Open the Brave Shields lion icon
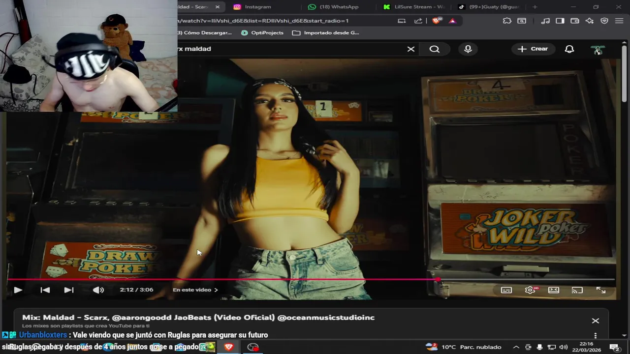This screenshot has height=354, width=630. coord(437,21)
